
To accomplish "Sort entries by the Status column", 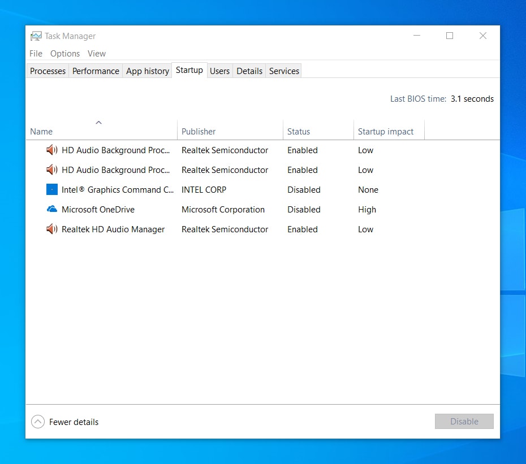I will click(x=299, y=131).
